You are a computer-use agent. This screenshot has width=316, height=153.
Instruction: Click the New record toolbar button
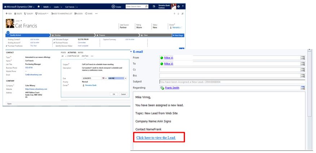[9, 13]
